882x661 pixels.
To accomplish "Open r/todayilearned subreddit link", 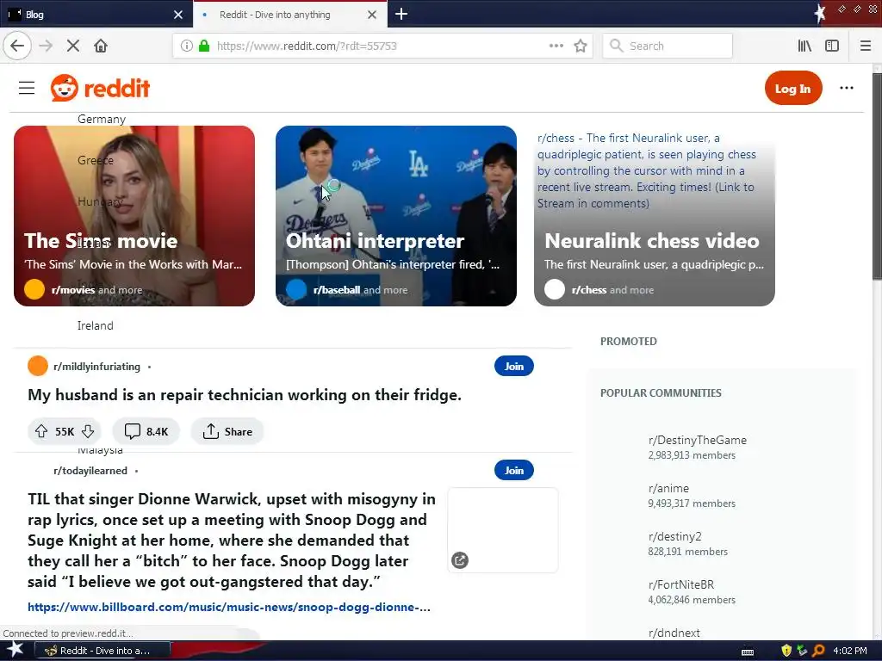I will (x=90, y=471).
